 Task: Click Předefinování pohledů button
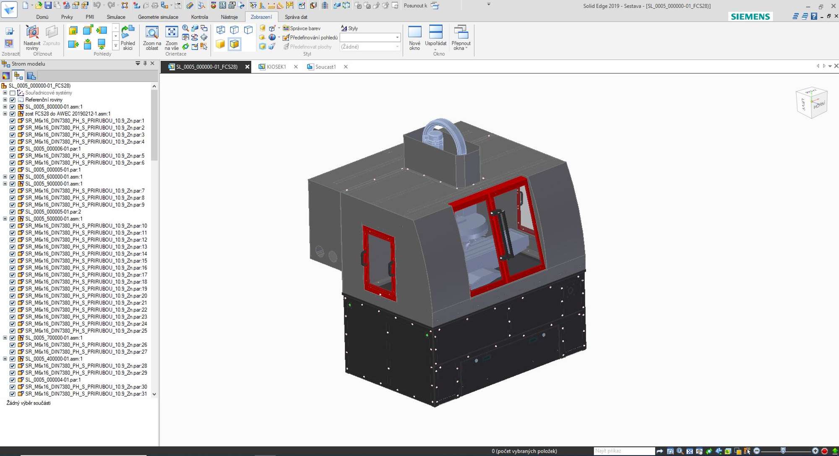tap(310, 37)
